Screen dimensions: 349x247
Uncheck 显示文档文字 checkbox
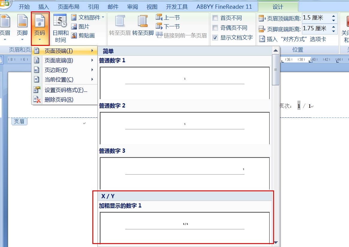[215, 38]
